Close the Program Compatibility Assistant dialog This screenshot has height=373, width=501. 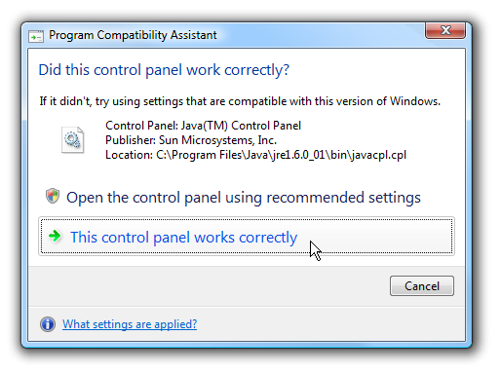coord(445,30)
